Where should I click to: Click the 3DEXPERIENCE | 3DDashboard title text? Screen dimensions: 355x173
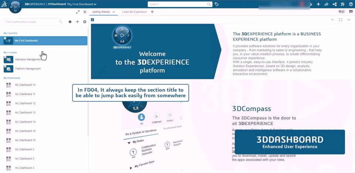45,4
